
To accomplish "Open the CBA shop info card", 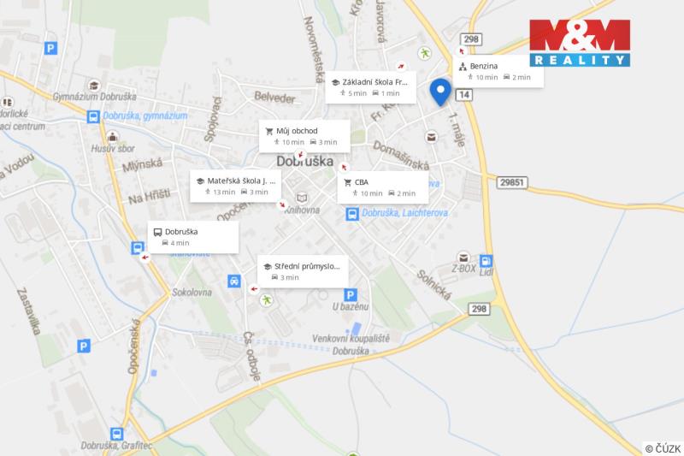I will pyautogui.click(x=382, y=187).
